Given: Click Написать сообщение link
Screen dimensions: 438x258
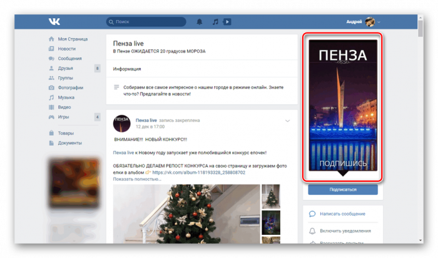Looking at the screenshot, I should [342, 214].
